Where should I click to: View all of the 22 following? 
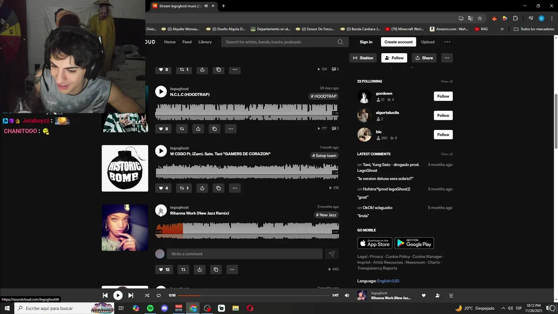point(446,82)
